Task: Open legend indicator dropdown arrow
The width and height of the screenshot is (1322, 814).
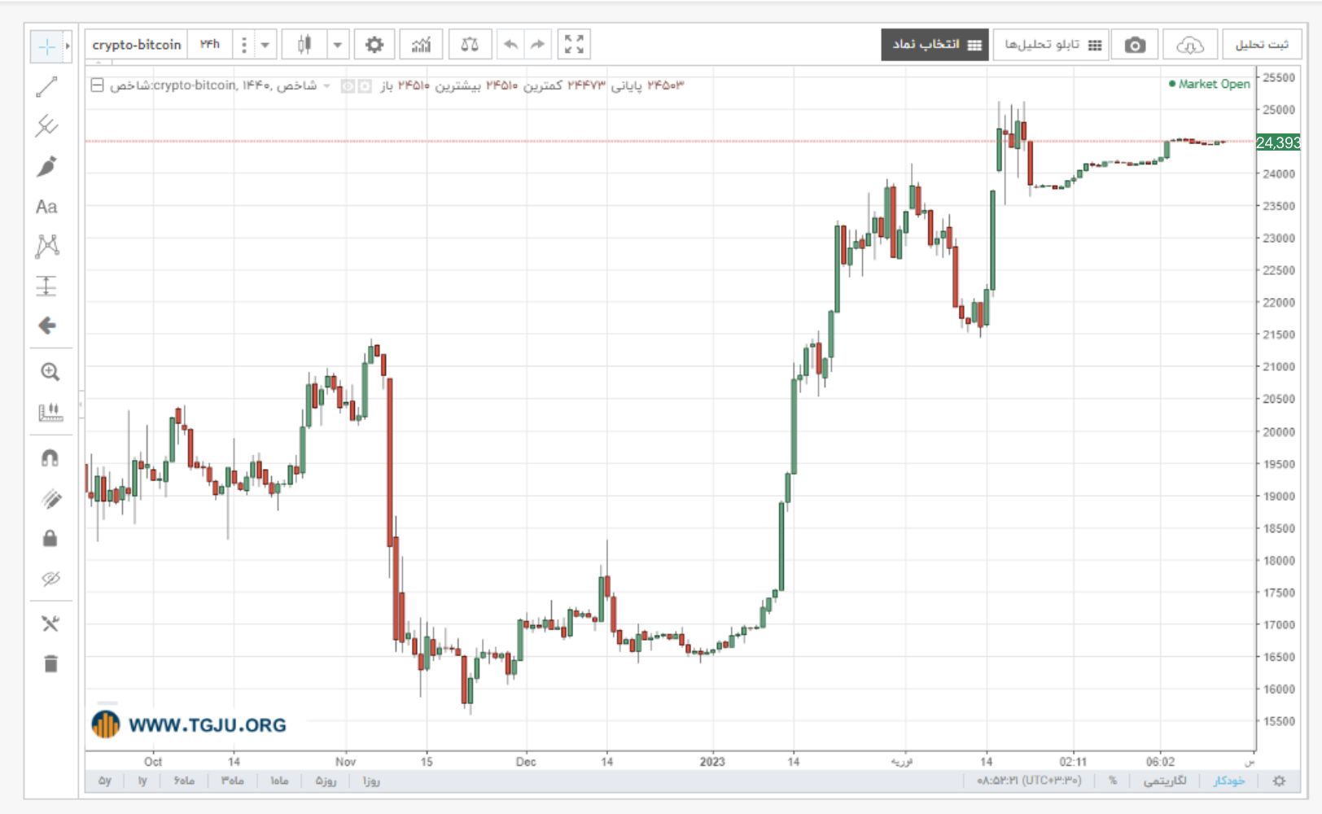Action: 326,85
